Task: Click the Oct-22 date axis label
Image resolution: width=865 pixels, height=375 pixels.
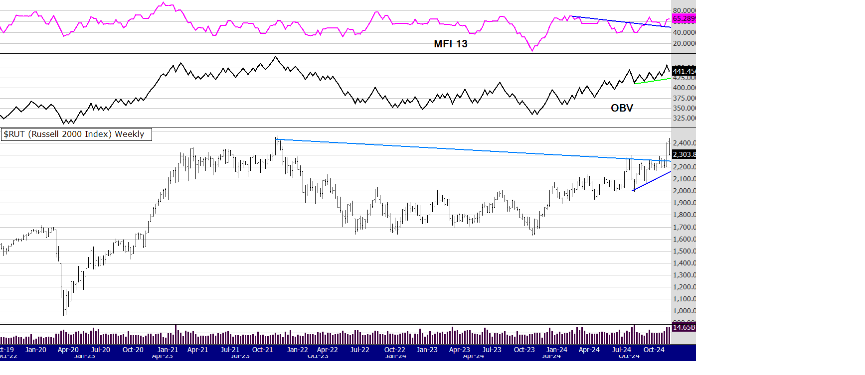Action: [x=395, y=350]
